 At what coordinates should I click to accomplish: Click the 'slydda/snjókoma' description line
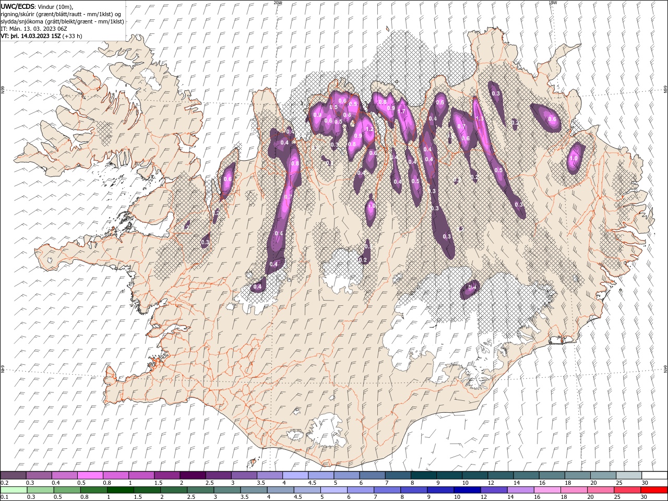pyautogui.click(x=62, y=21)
